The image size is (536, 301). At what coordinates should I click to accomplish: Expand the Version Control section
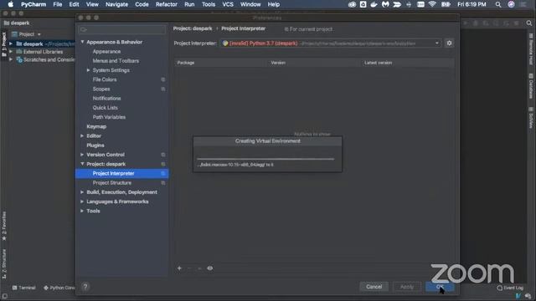(x=82, y=155)
